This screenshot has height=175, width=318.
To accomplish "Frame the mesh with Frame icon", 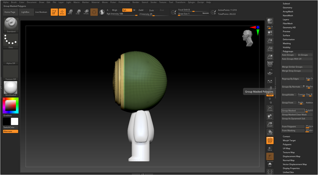I will pyautogui.click(x=270, y=108).
